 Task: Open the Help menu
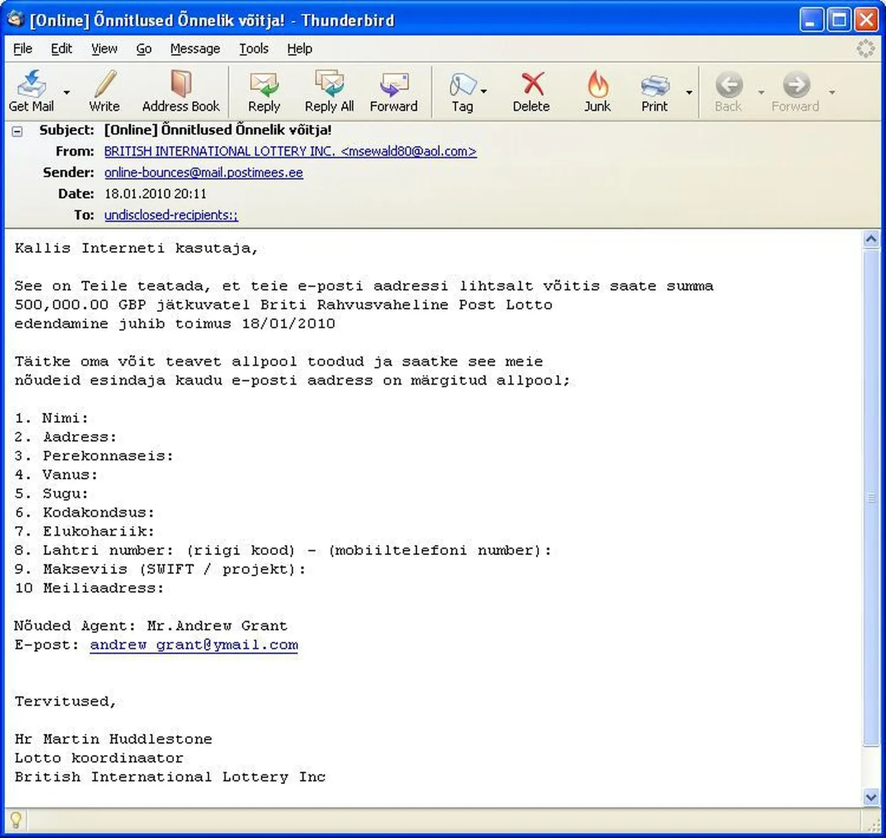(299, 48)
